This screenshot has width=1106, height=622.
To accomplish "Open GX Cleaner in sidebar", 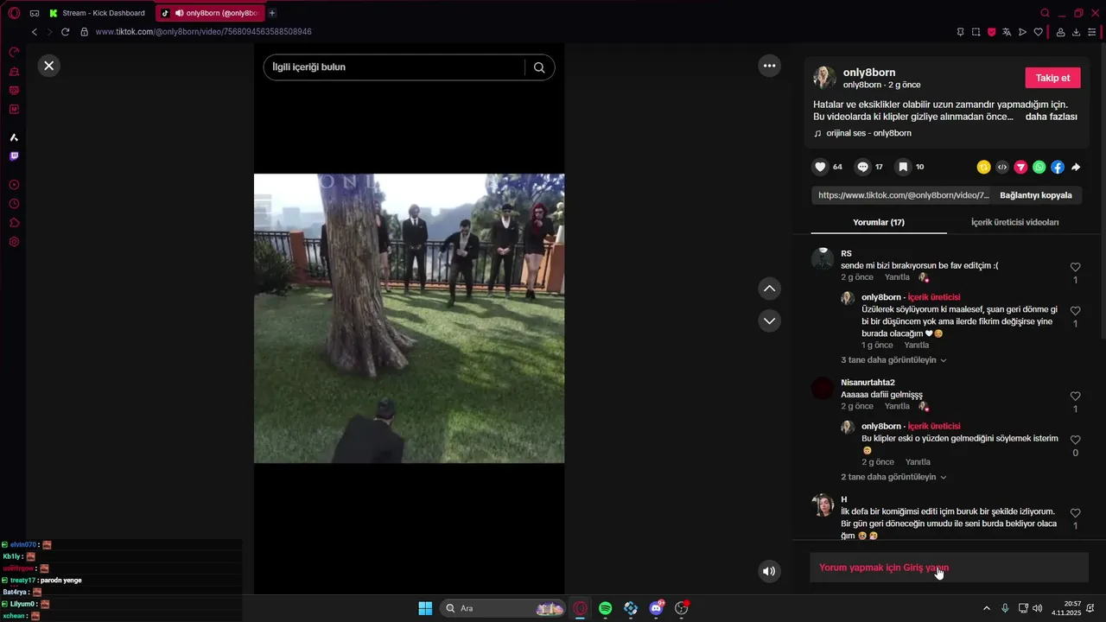I will click(x=14, y=72).
